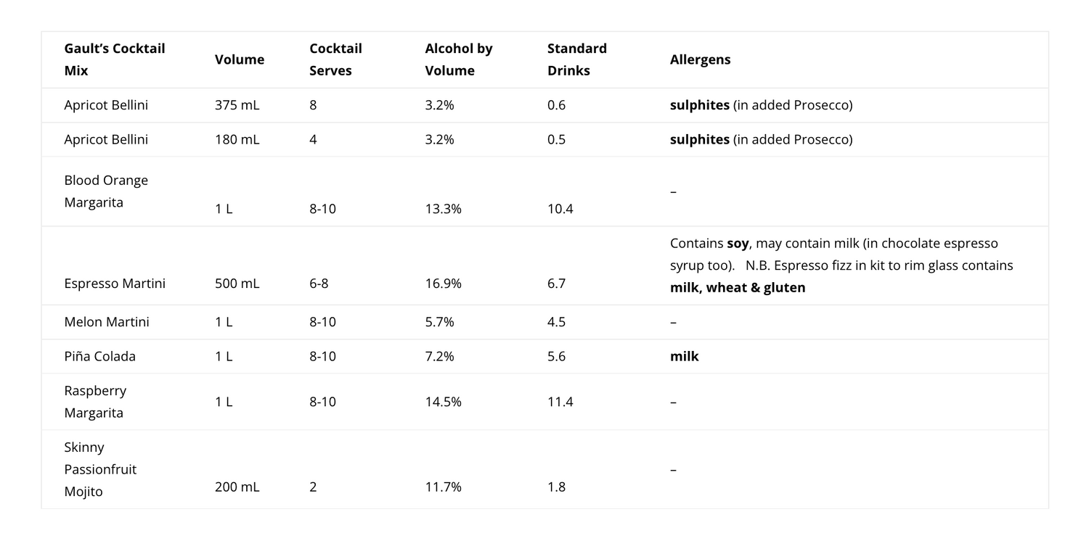1089x541 pixels.
Task: Click the bold milk allergen for Piña Colada
Action: (x=685, y=356)
